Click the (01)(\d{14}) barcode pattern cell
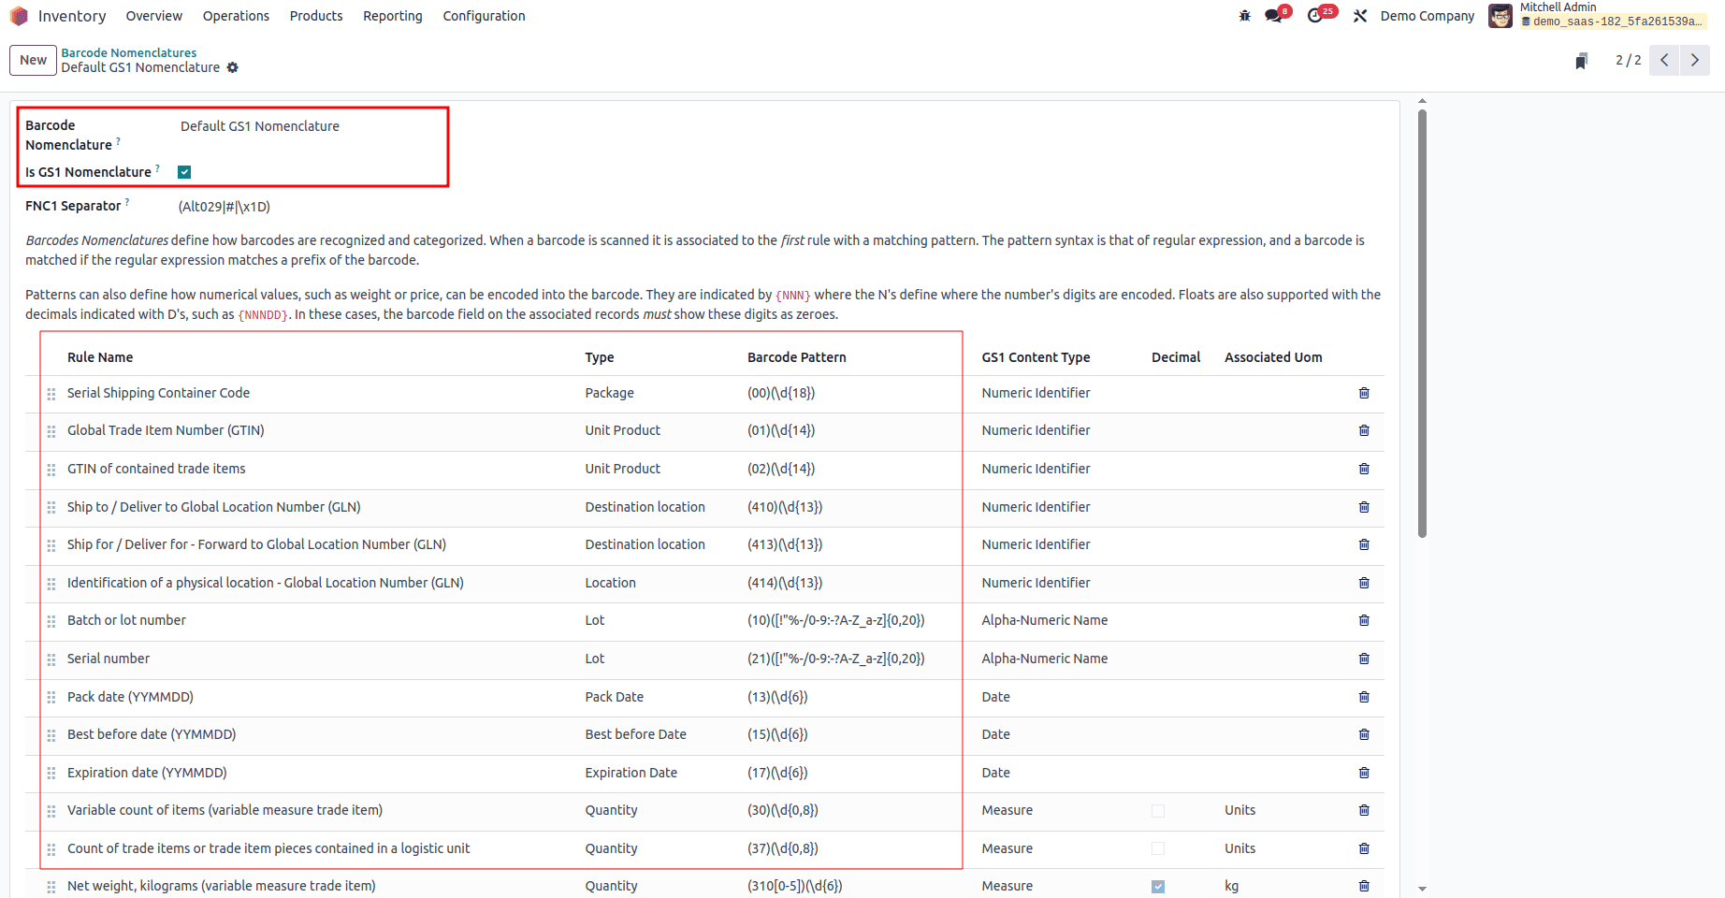The width and height of the screenshot is (1725, 898). pyautogui.click(x=781, y=430)
